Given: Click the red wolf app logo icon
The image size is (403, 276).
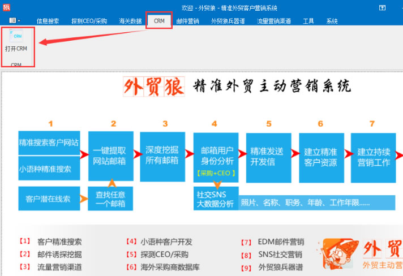Looking at the screenshot, I should [6, 7].
